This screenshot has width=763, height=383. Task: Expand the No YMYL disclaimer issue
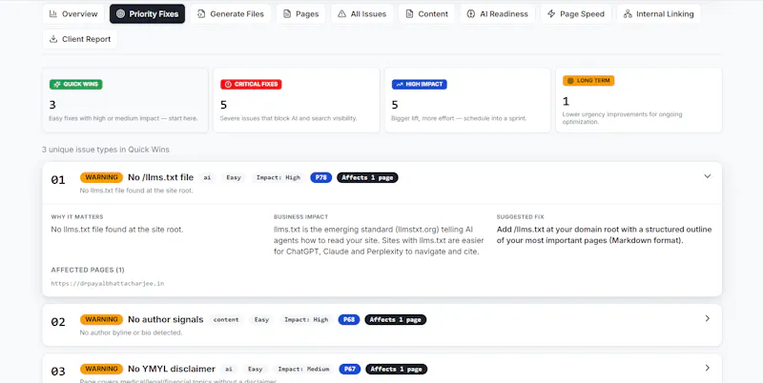click(x=708, y=368)
